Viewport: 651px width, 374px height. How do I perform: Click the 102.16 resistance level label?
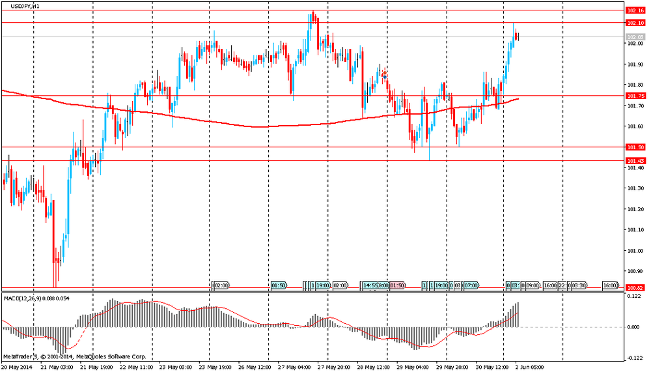[635, 10]
